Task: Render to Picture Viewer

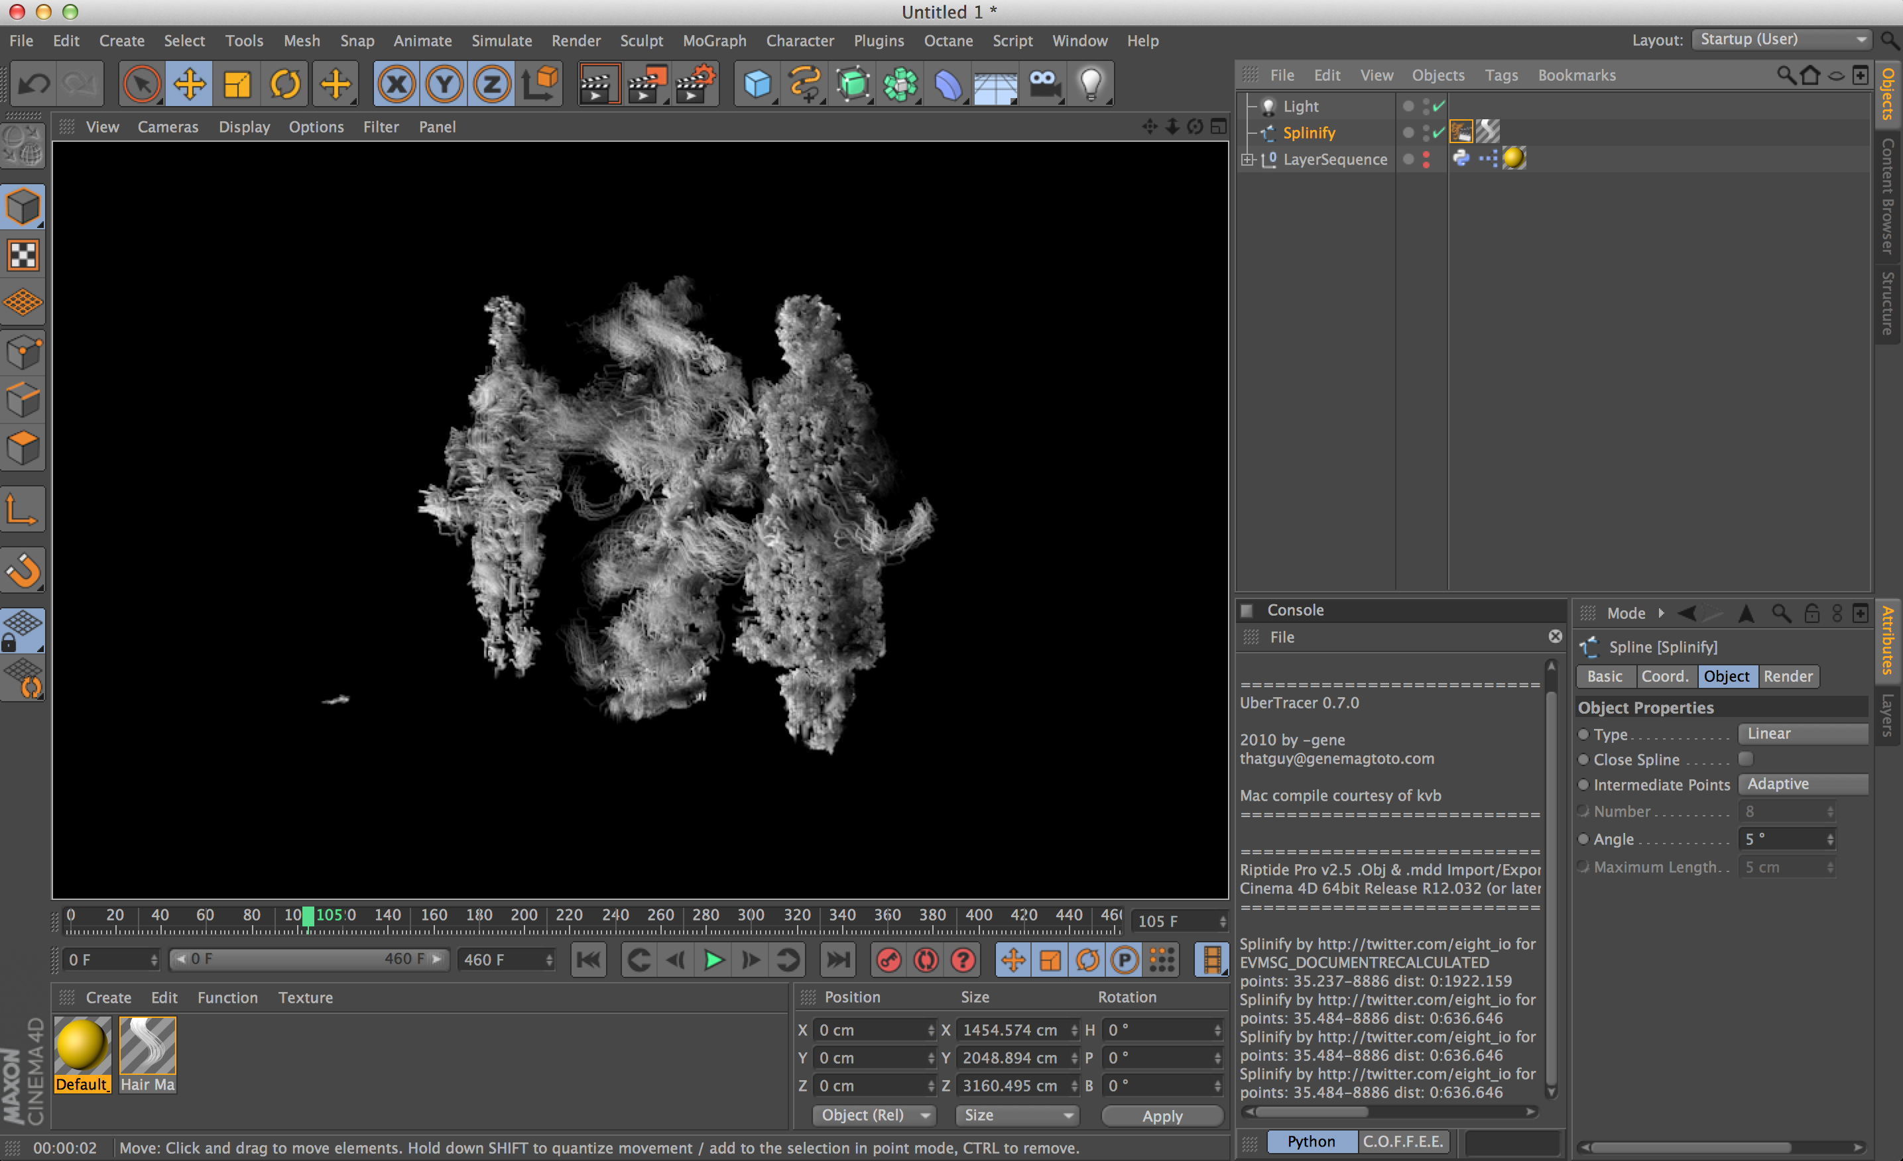Action: click(647, 83)
